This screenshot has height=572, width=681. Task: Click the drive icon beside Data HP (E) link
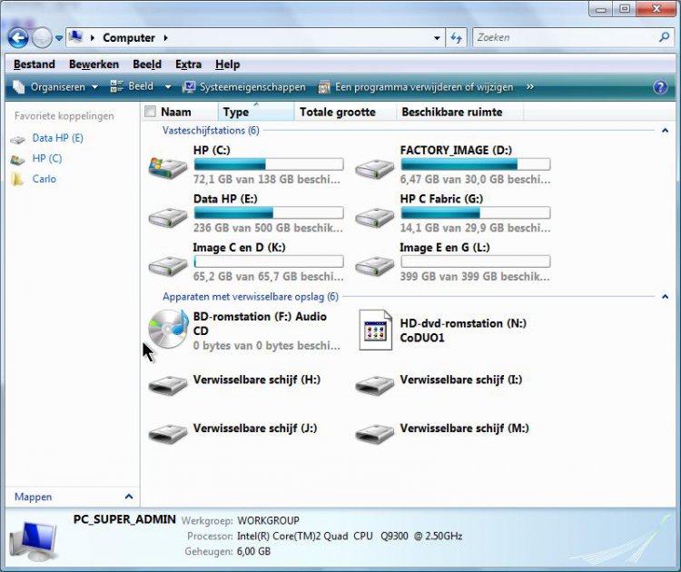(18, 139)
